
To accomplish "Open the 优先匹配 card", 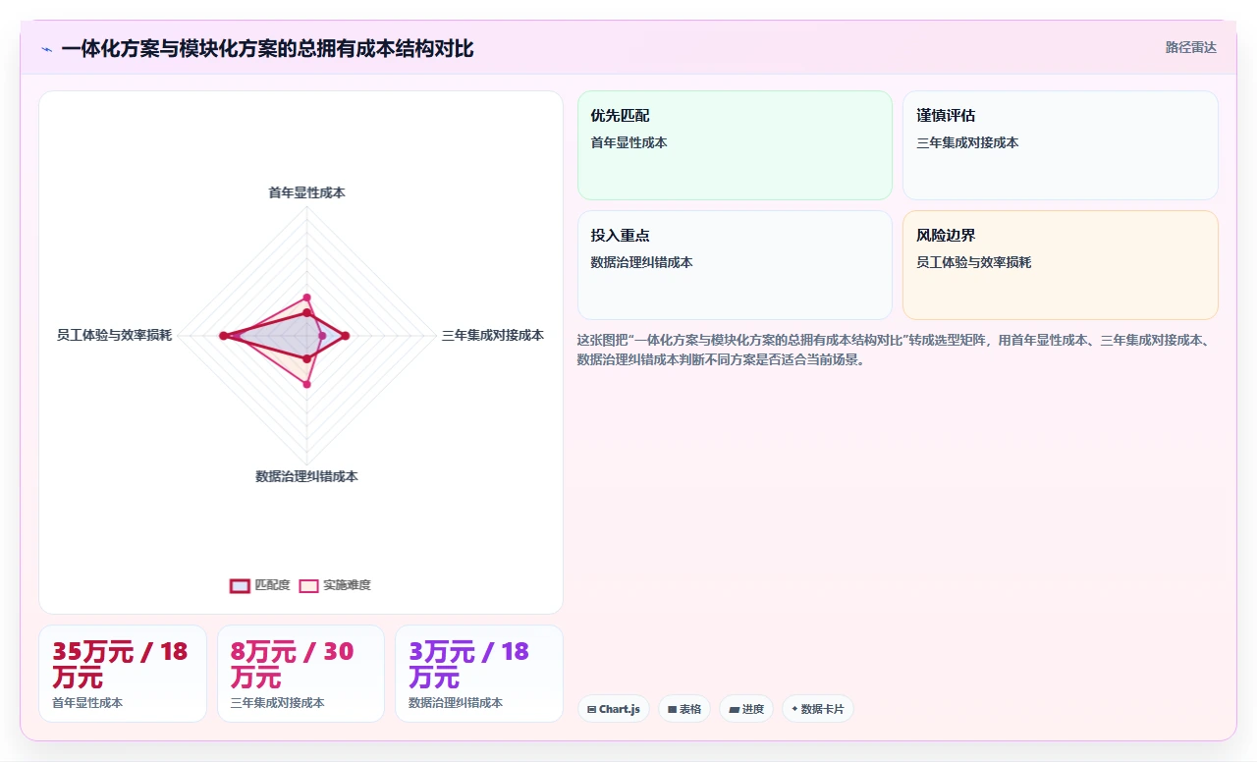I will [735, 145].
